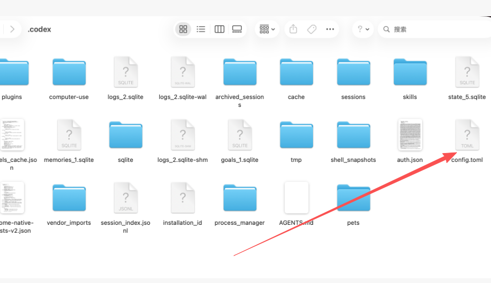The width and height of the screenshot is (491, 283).
Task: Click the forward navigation chevron
Action: point(12,29)
